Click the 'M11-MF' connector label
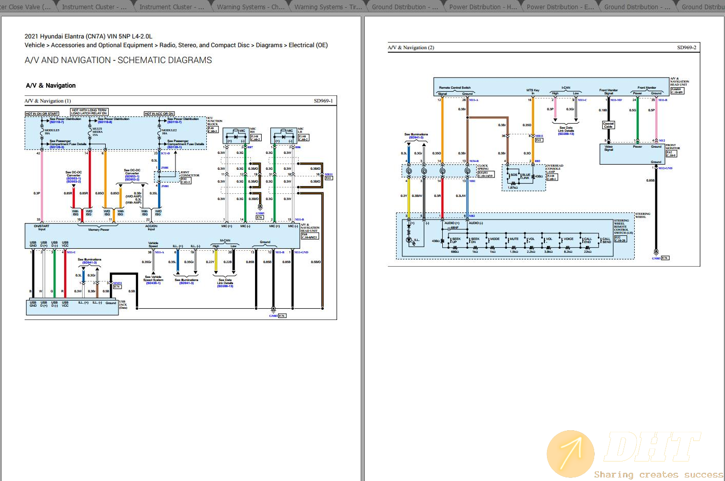This screenshot has width=725, height=481. coord(616,100)
